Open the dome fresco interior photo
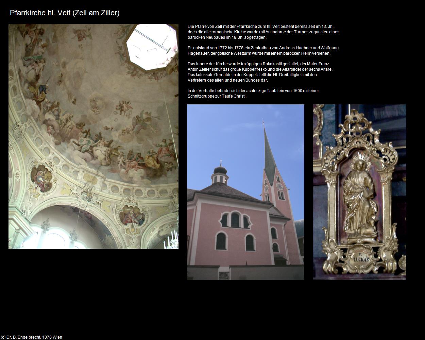The width and height of the screenshot is (425, 340). 93,136
